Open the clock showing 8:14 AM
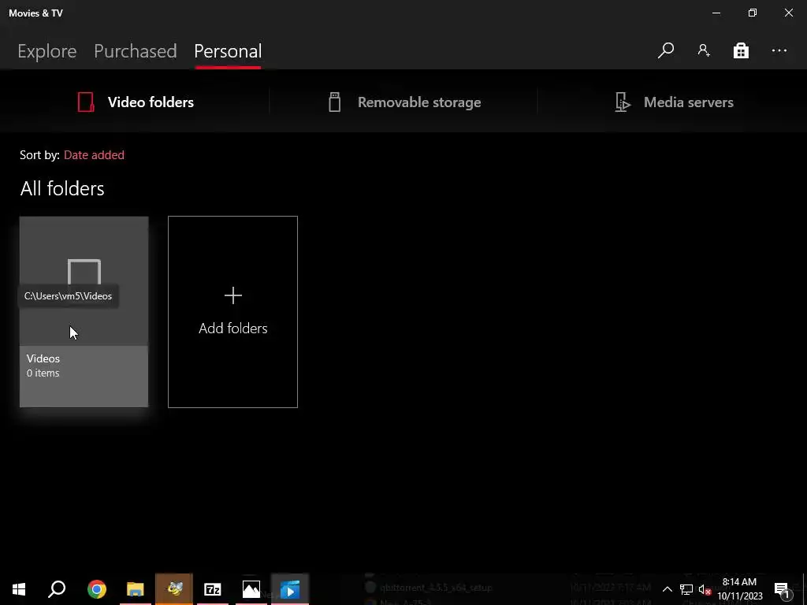The image size is (807, 605). [739, 589]
